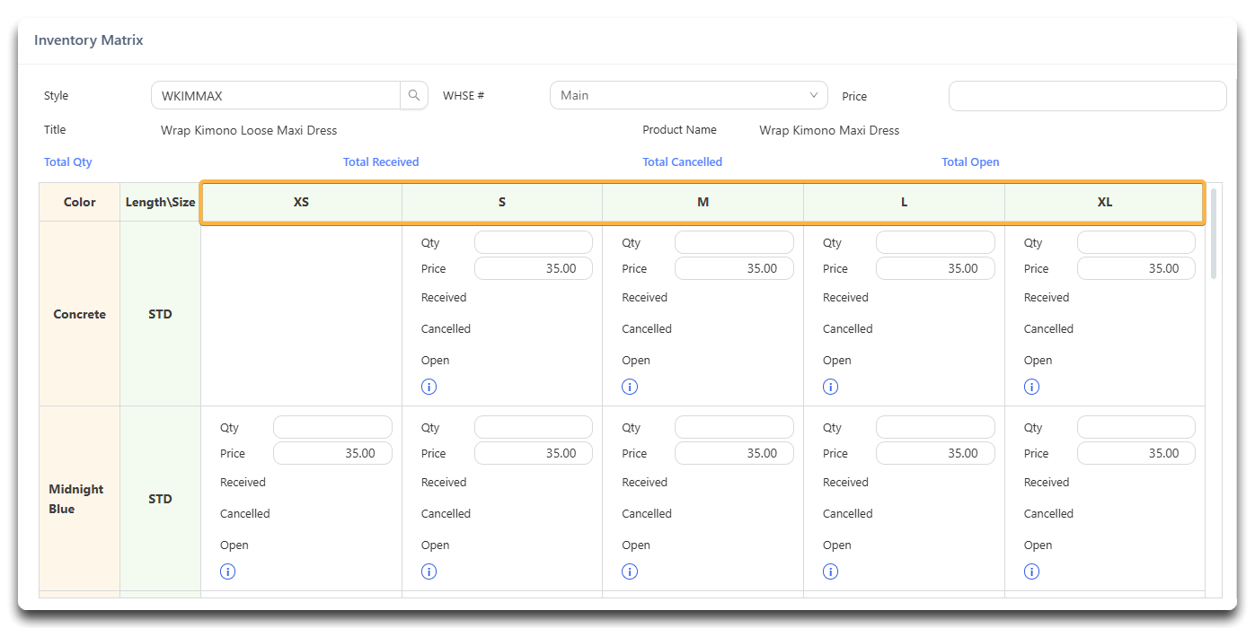
Task: Click Qty field for Midnight Blue XL
Action: pyautogui.click(x=1136, y=427)
